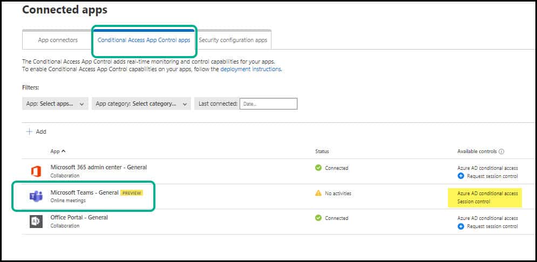Click the Connected status text for Microsoft 365 admin center

tap(337, 168)
